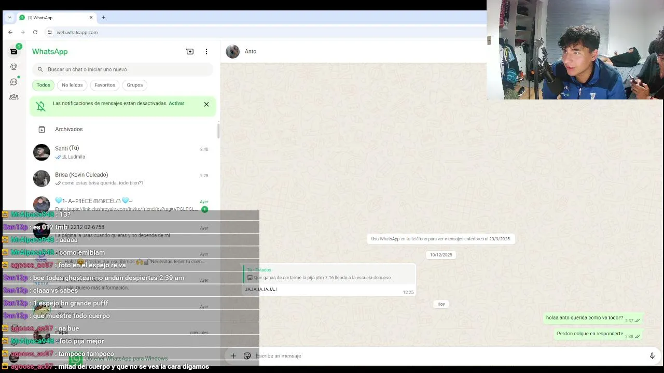Image resolution: width=664 pixels, height=373 pixels.
Task: Click 'Usa WhatsApp en tu teléfono' notice
Action: click(441, 239)
